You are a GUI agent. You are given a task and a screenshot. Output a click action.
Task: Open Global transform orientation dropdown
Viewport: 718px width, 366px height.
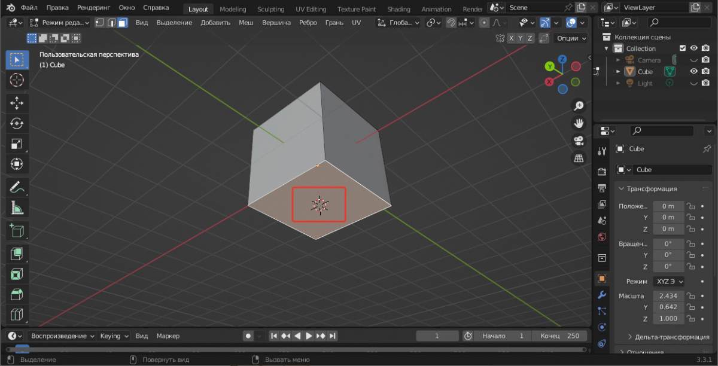pos(398,23)
